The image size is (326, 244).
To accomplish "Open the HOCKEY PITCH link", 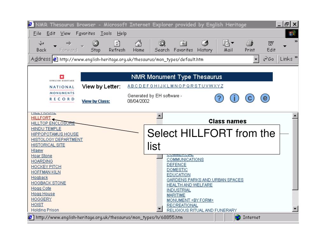I will tap(46, 166).
